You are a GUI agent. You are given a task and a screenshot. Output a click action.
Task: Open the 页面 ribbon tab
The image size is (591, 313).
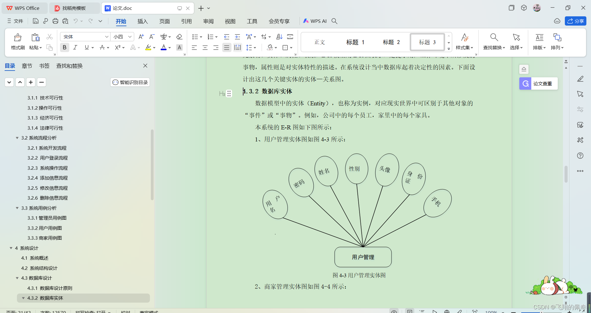164,21
